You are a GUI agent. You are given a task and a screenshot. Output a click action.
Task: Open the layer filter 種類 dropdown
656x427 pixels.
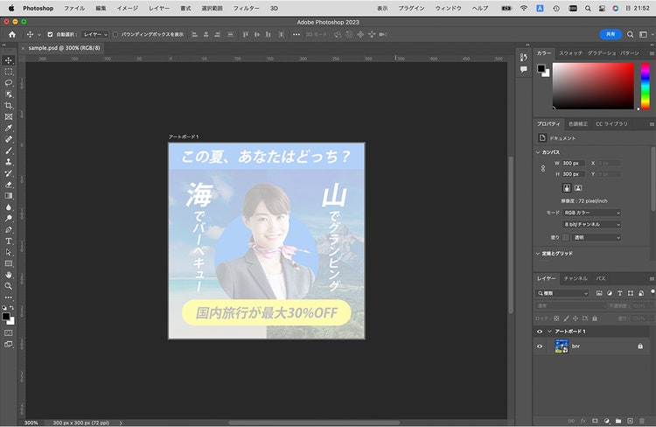(562, 293)
